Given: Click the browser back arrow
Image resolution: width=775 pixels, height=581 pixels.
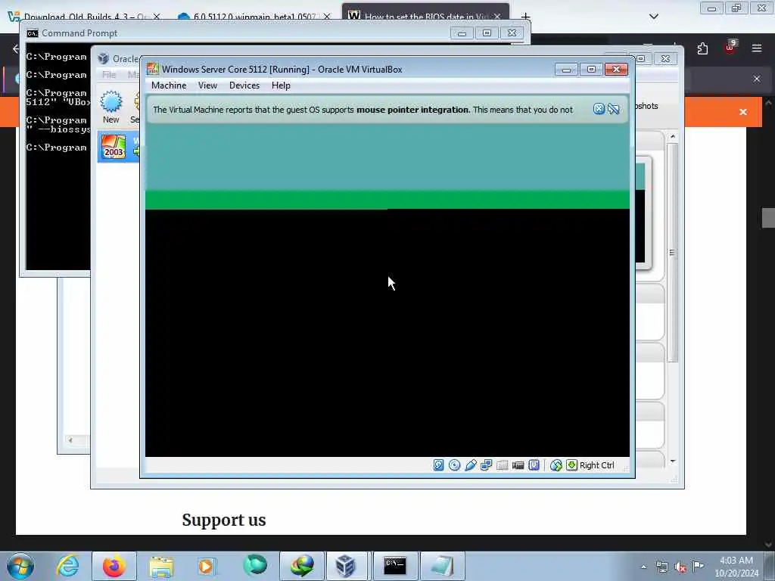Looking at the screenshot, I should coord(15,48).
